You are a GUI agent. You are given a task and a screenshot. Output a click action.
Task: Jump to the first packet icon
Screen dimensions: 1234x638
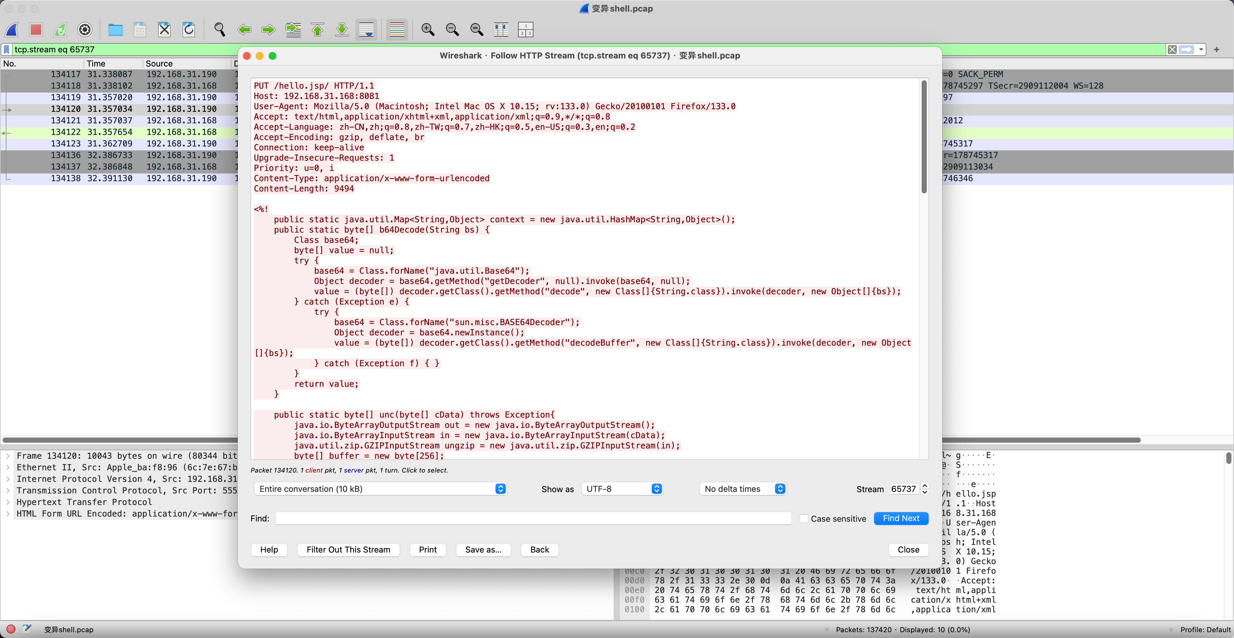(x=317, y=30)
